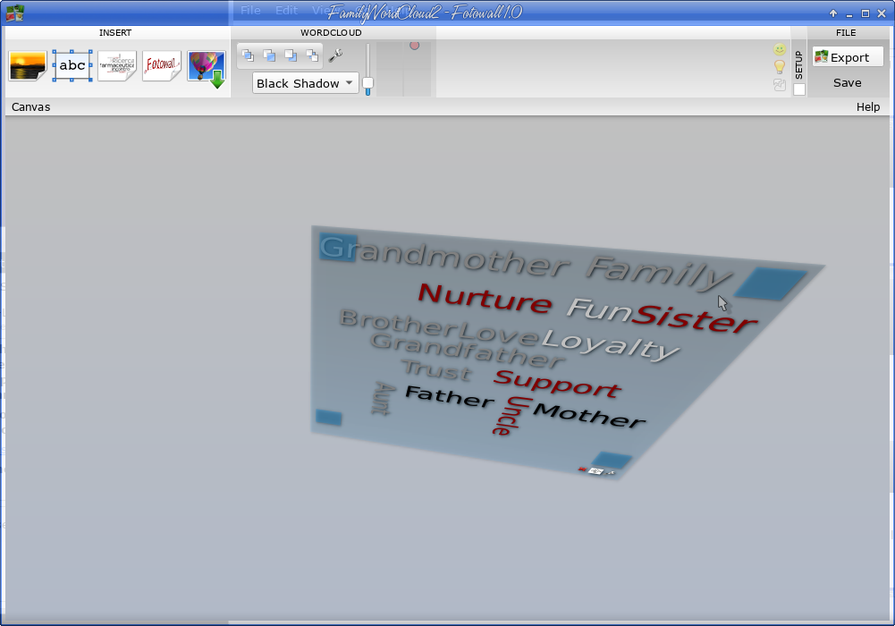Click the fourth stacking-order icon in Wordcloud panel
Viewport: 895px width, 626px height.
coord(312,55)
